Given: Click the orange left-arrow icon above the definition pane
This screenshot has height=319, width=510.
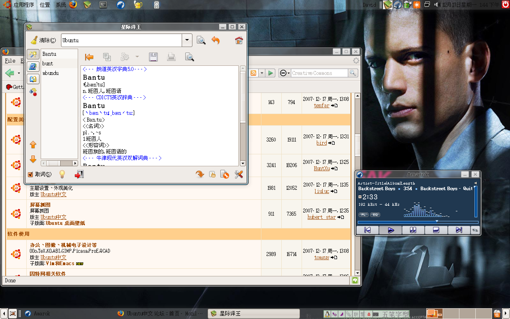Looking at the screenshot, I should coord(89,57).
